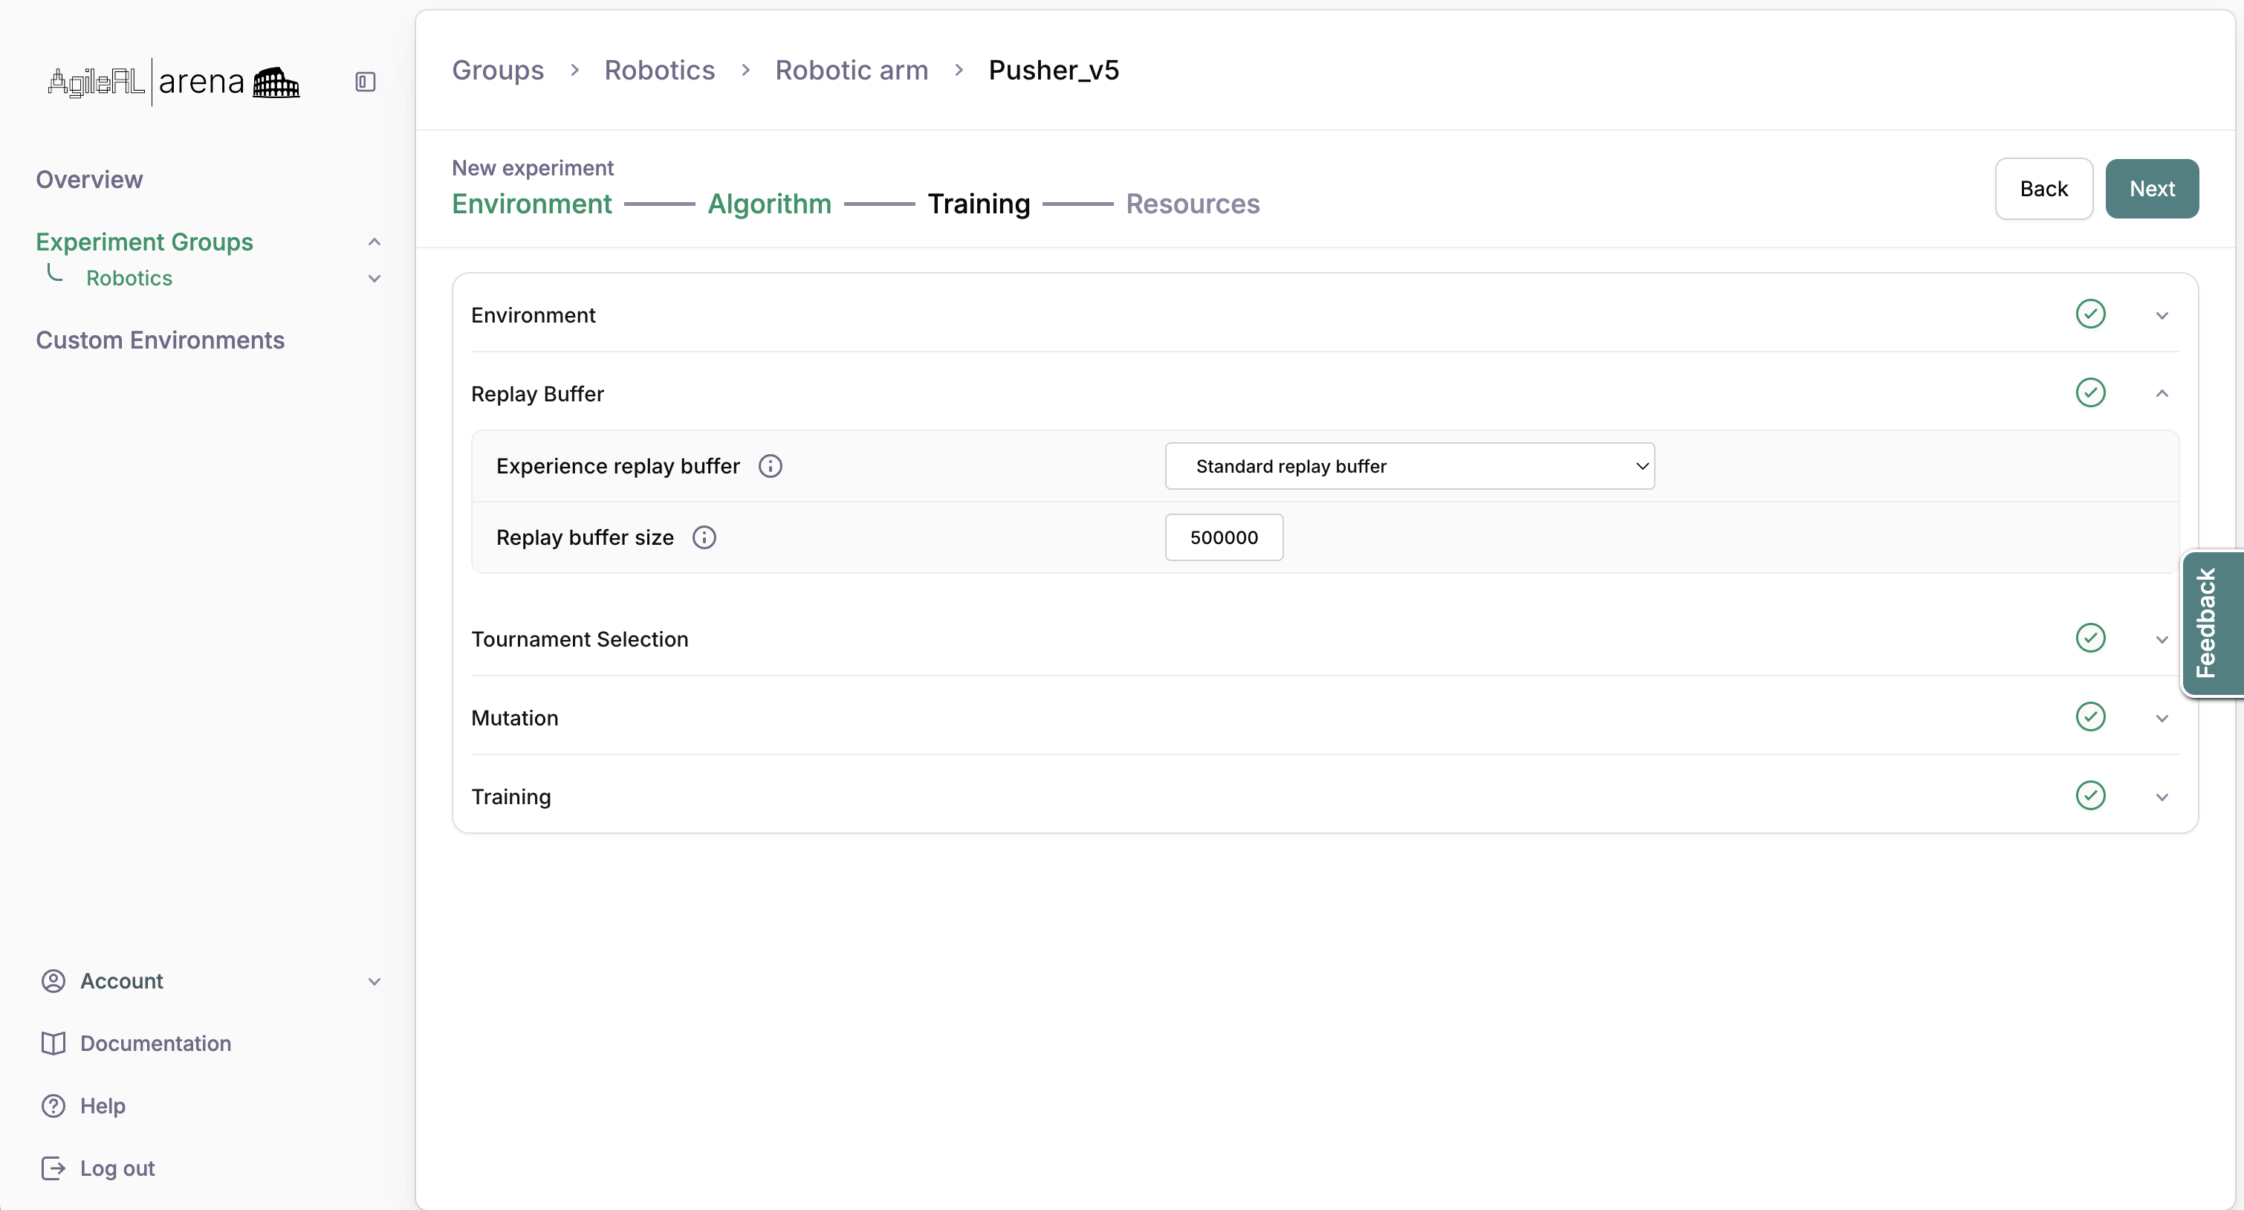2244x1210 pixels.
Task: Go to Overview in the sidebar
Action: click(89, 179)
